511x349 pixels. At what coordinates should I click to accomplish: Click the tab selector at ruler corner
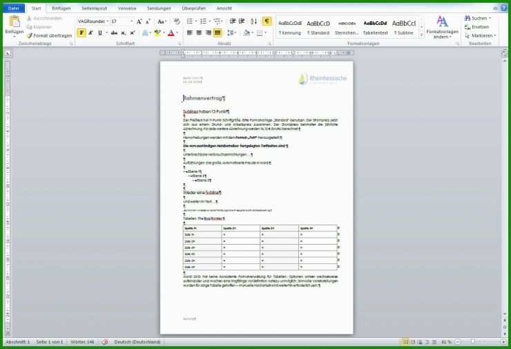(x=8, y=53)
